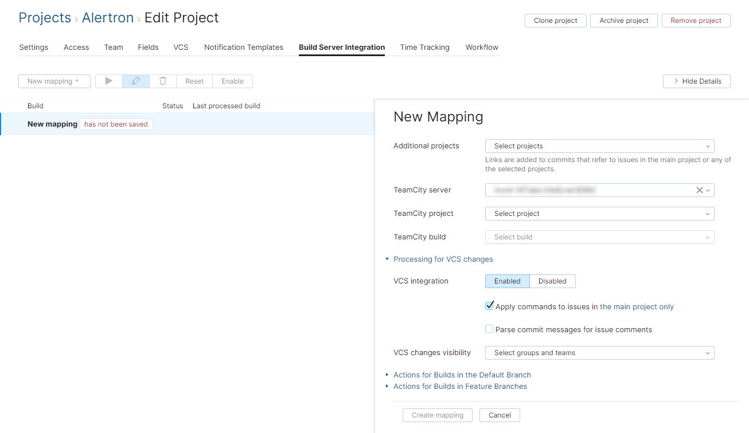
Task: Click the Cancel button
Action: (x=500, y=415)
